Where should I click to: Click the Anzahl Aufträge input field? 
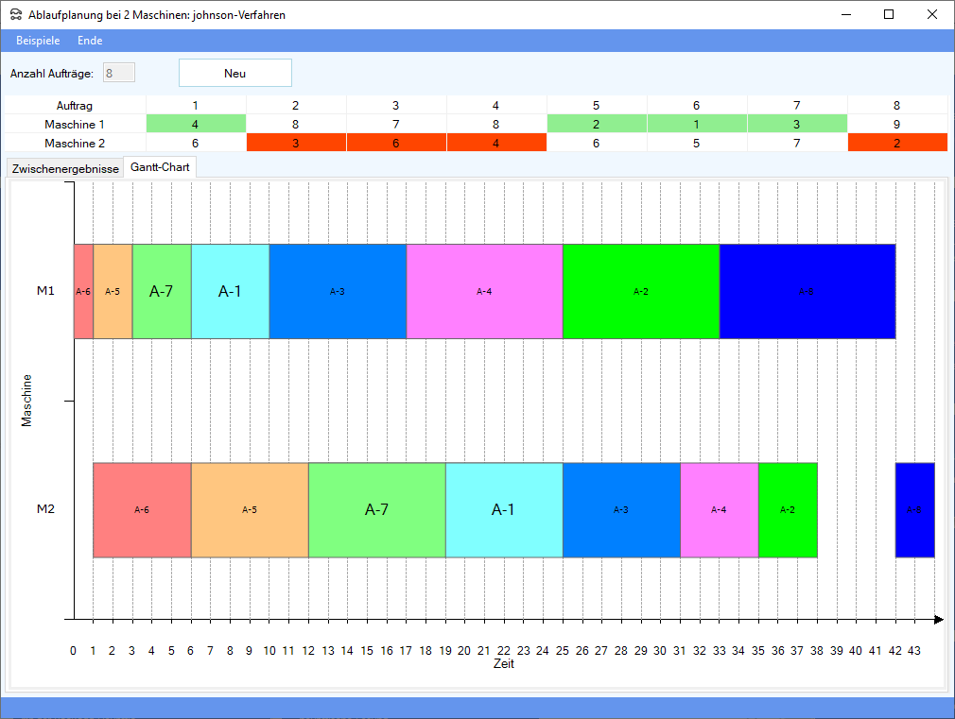119,73
